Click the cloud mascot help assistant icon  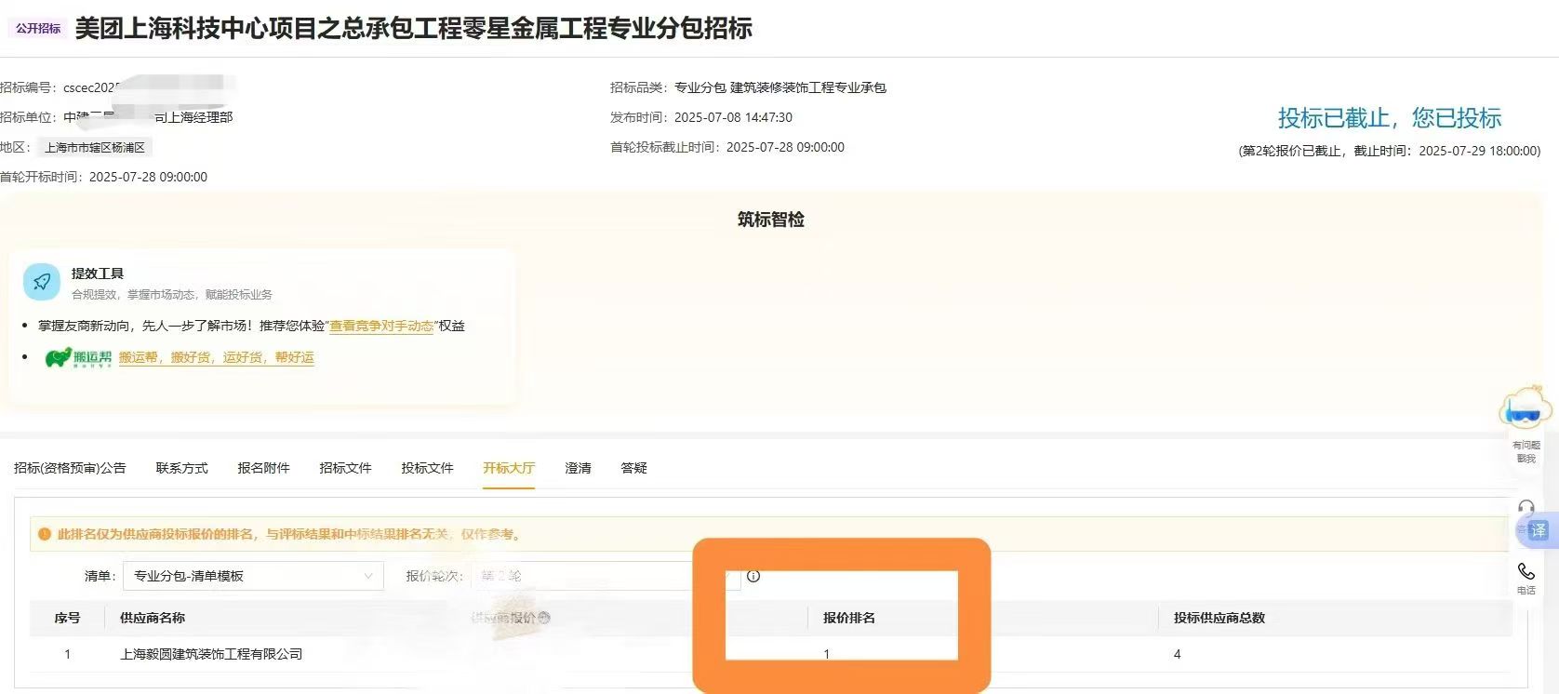click(x=1526, y=409)
